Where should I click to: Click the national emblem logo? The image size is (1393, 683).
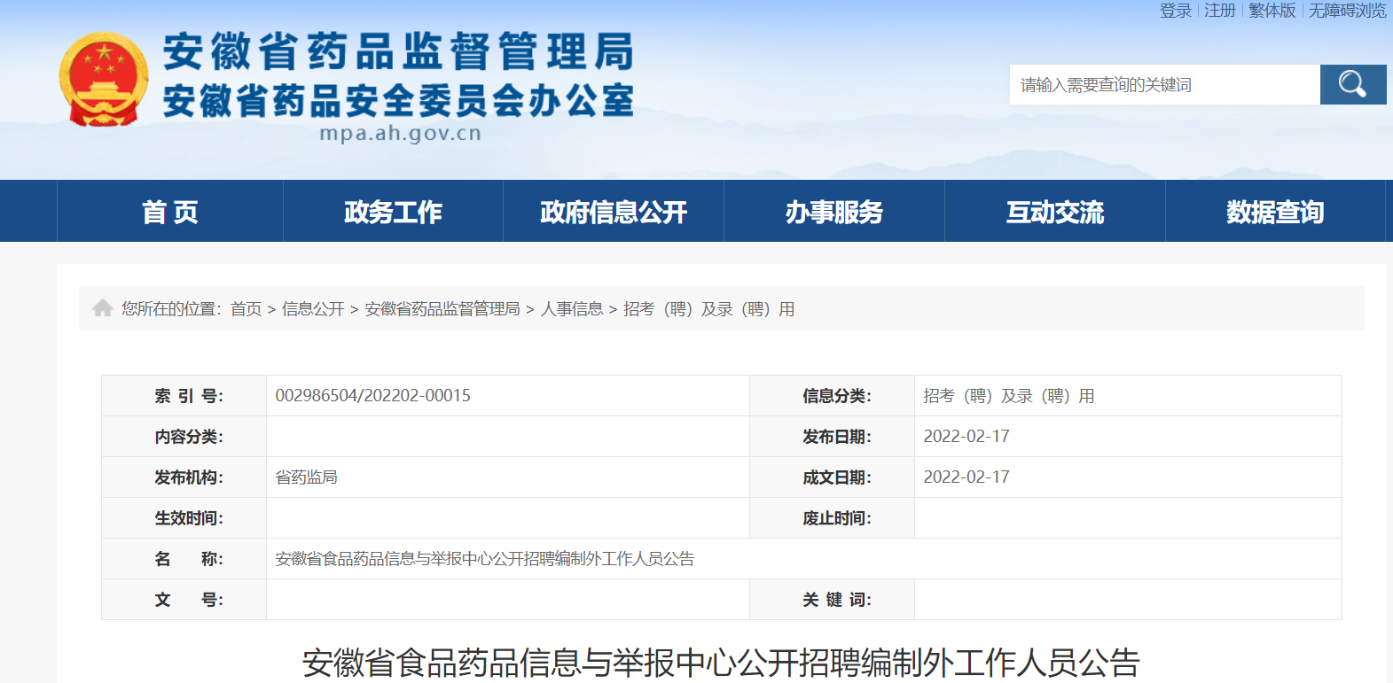[104, 80]
